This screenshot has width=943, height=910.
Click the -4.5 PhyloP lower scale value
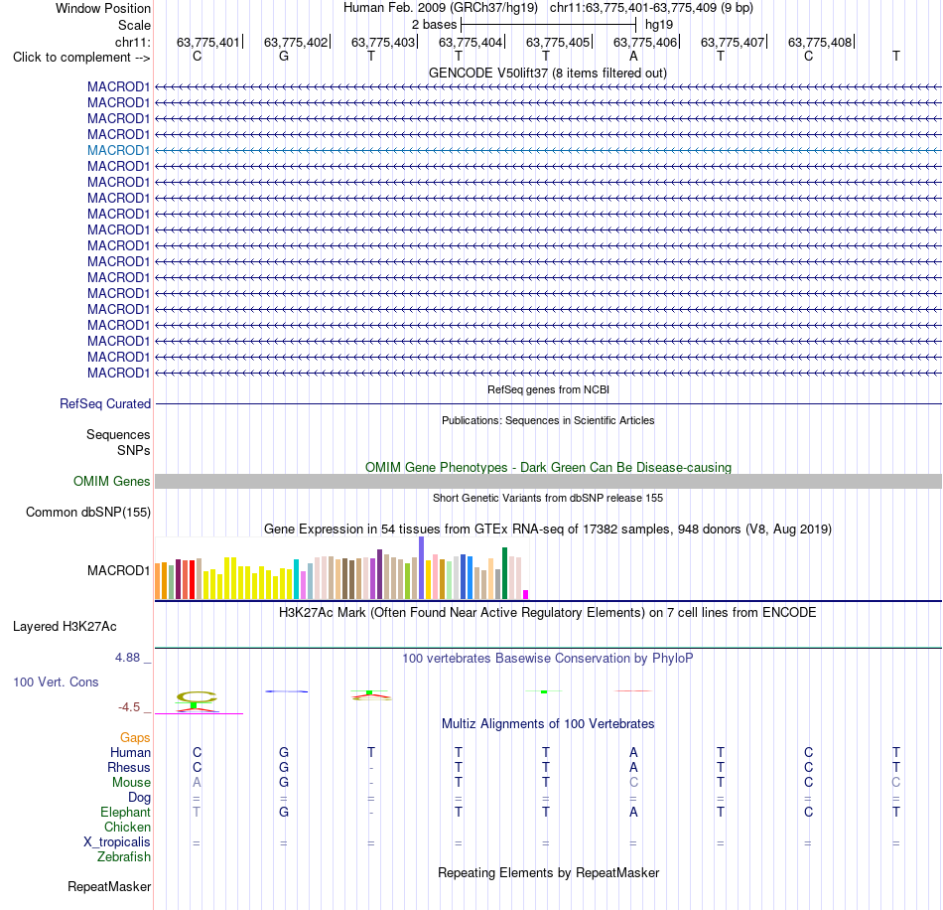129,707
